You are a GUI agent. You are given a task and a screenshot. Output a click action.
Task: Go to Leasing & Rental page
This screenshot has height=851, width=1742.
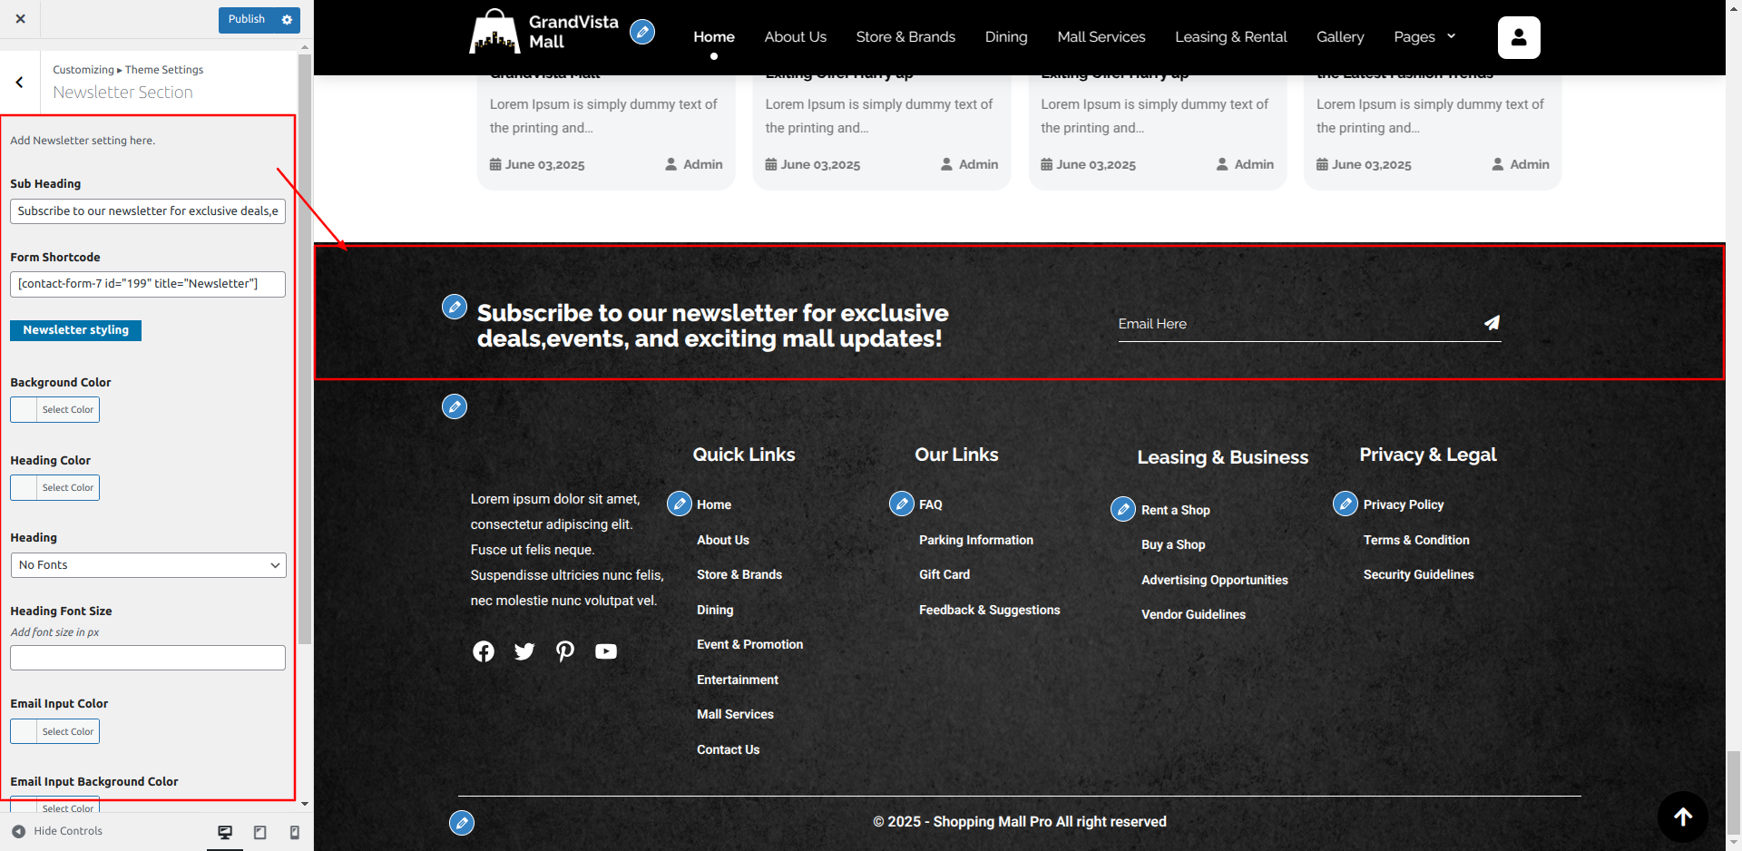[1230, 37]
